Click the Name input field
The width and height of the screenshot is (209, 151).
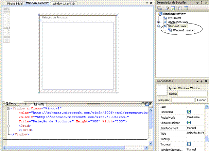pyautogui.click(x=193, y=94)
